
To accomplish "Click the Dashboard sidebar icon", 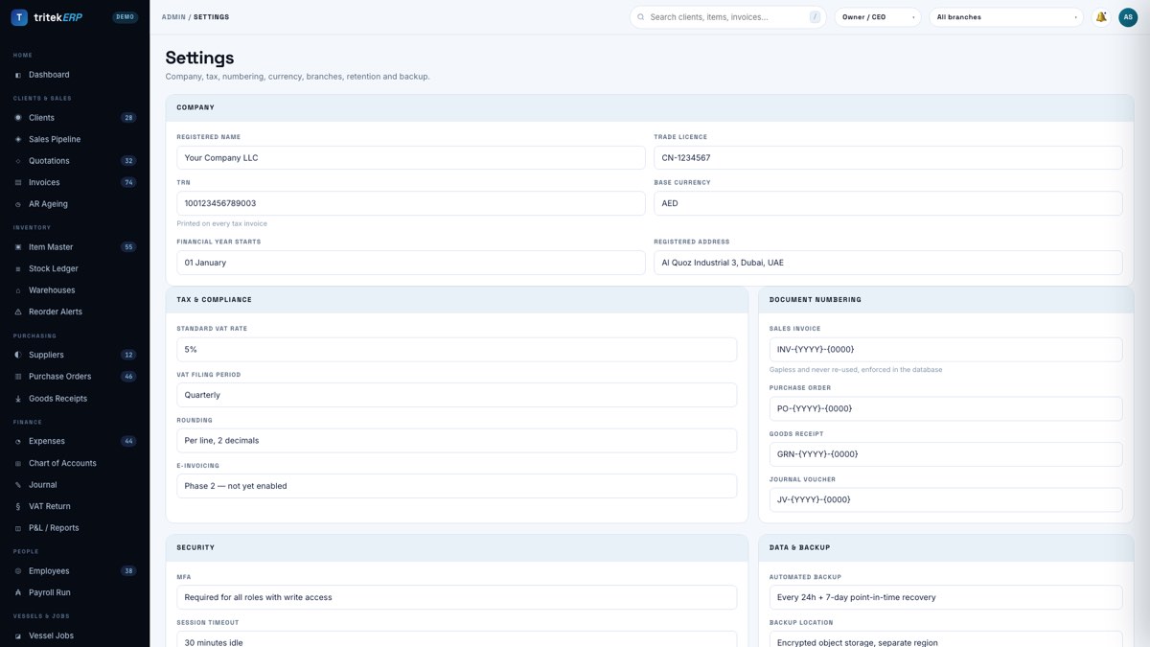I will (x=18, y=75).
